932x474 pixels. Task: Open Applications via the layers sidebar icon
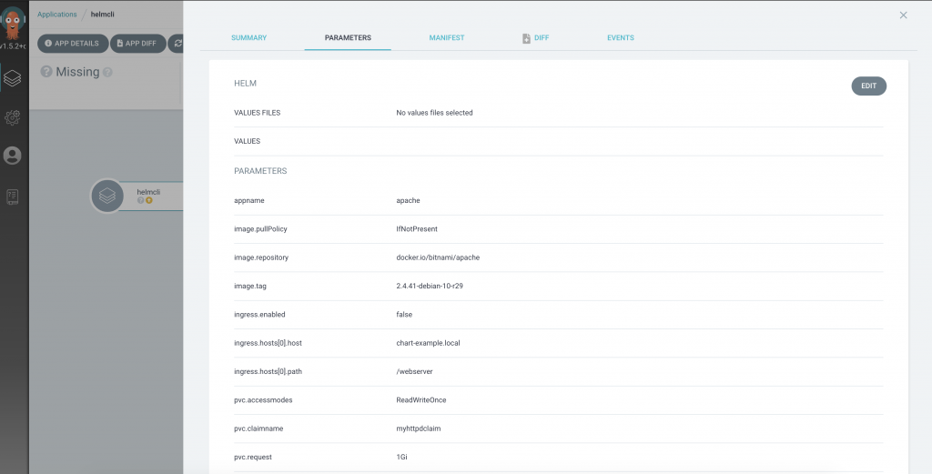(x=13, y=78)
